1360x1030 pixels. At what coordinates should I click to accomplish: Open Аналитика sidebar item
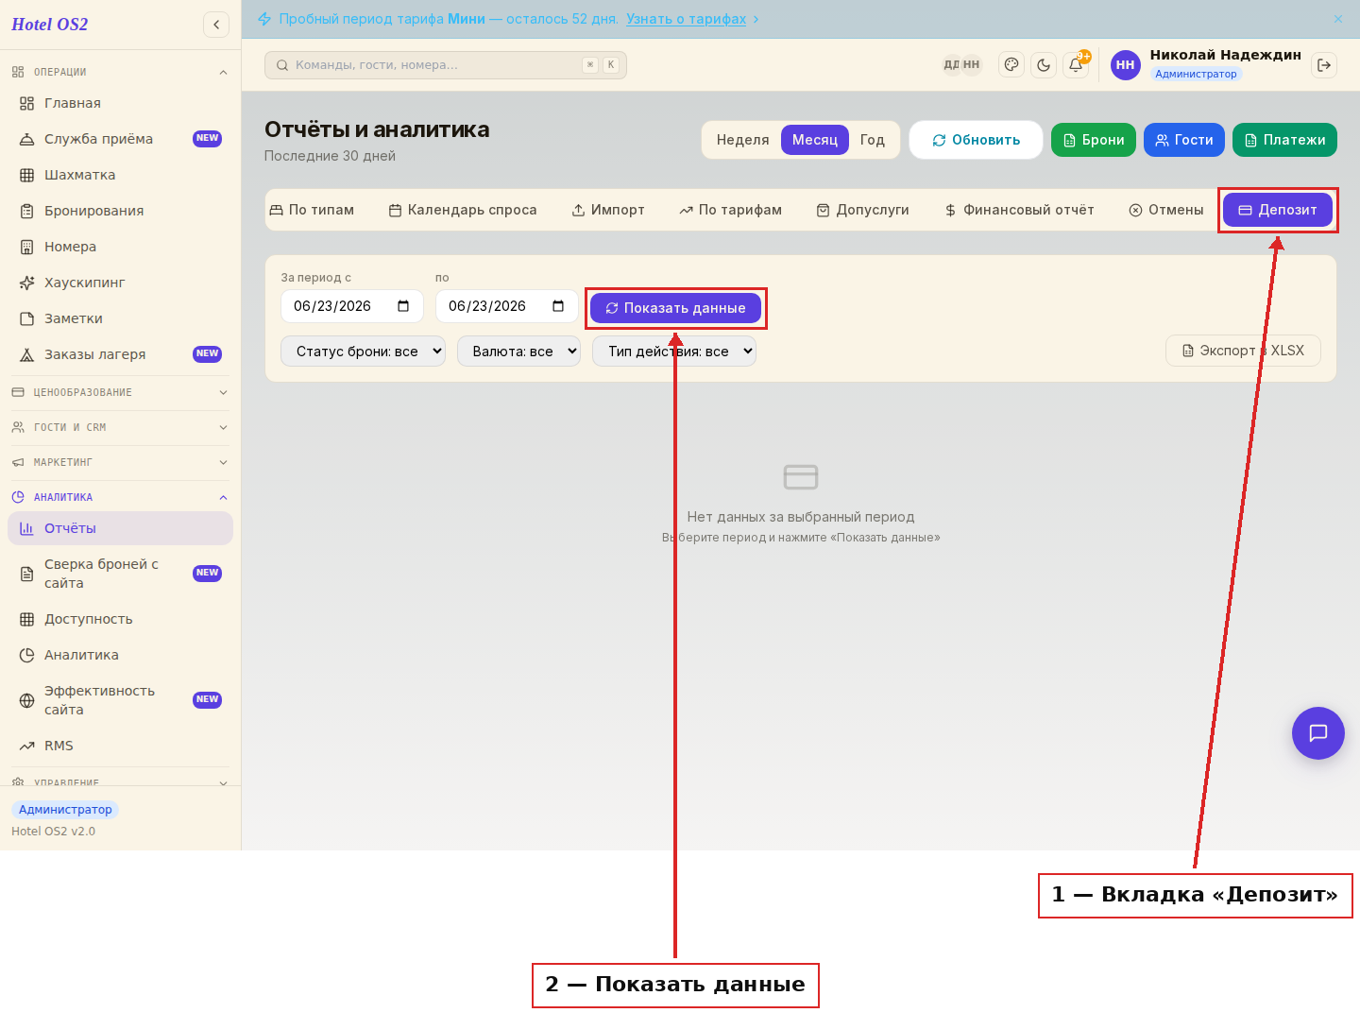pyautogui.click(x=121, y=655)
